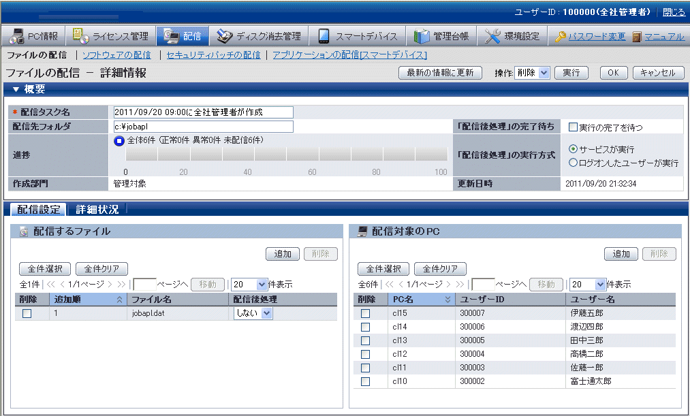The image size is (690, 416).
Task: Open the セキュリティパッチの配信 submenu
Action: click(213, 55)
